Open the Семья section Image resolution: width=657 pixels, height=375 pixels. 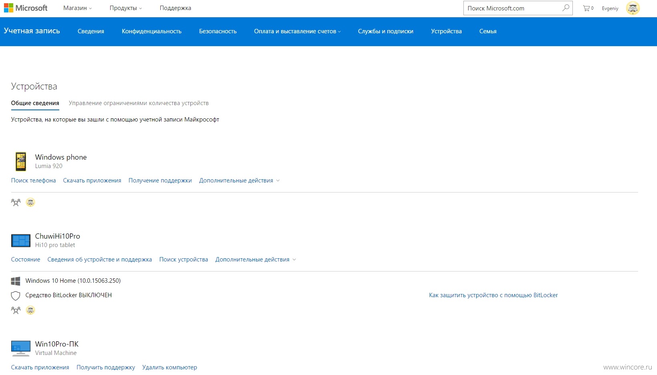point(488,31)
